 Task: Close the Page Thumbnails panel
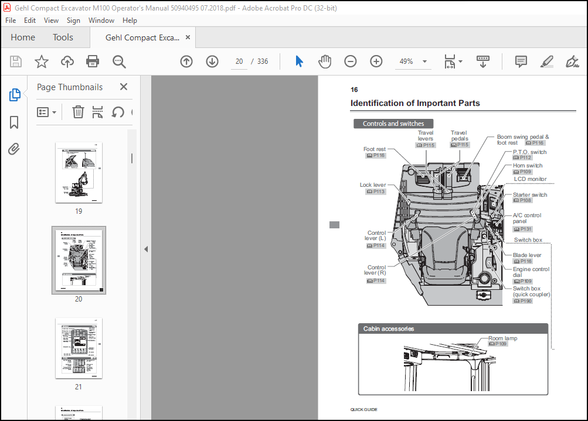124,87
